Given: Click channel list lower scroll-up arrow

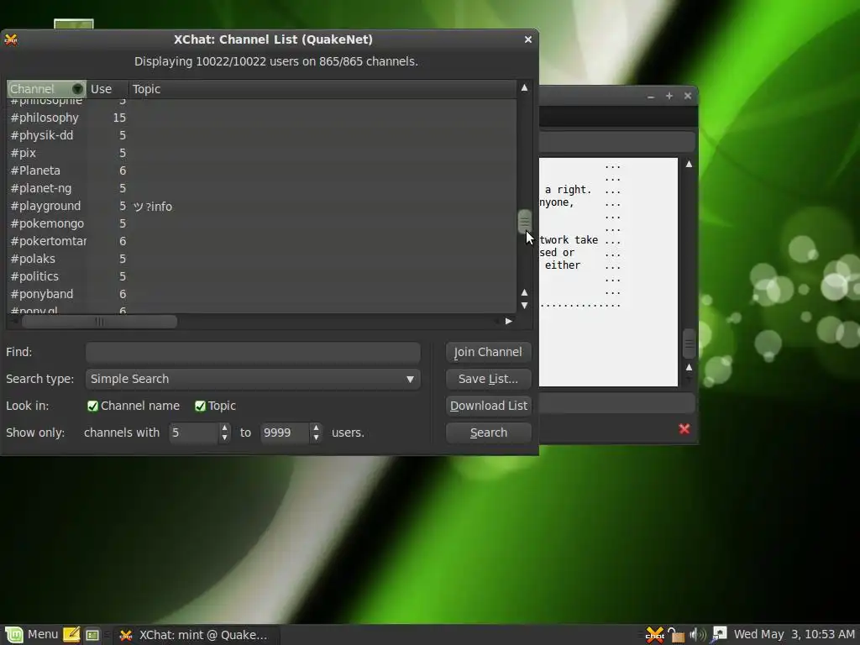Looking at the screenshot, I should coord(524,292).
